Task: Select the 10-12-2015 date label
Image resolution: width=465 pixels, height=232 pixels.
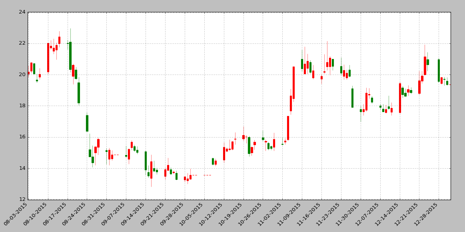Action: 211,214
